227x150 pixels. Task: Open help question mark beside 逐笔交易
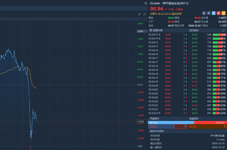(151, 30)
